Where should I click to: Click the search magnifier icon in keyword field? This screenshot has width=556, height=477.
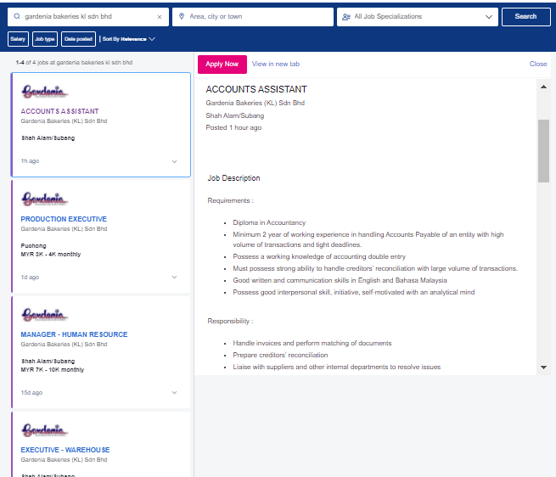[x=17, y=16]
